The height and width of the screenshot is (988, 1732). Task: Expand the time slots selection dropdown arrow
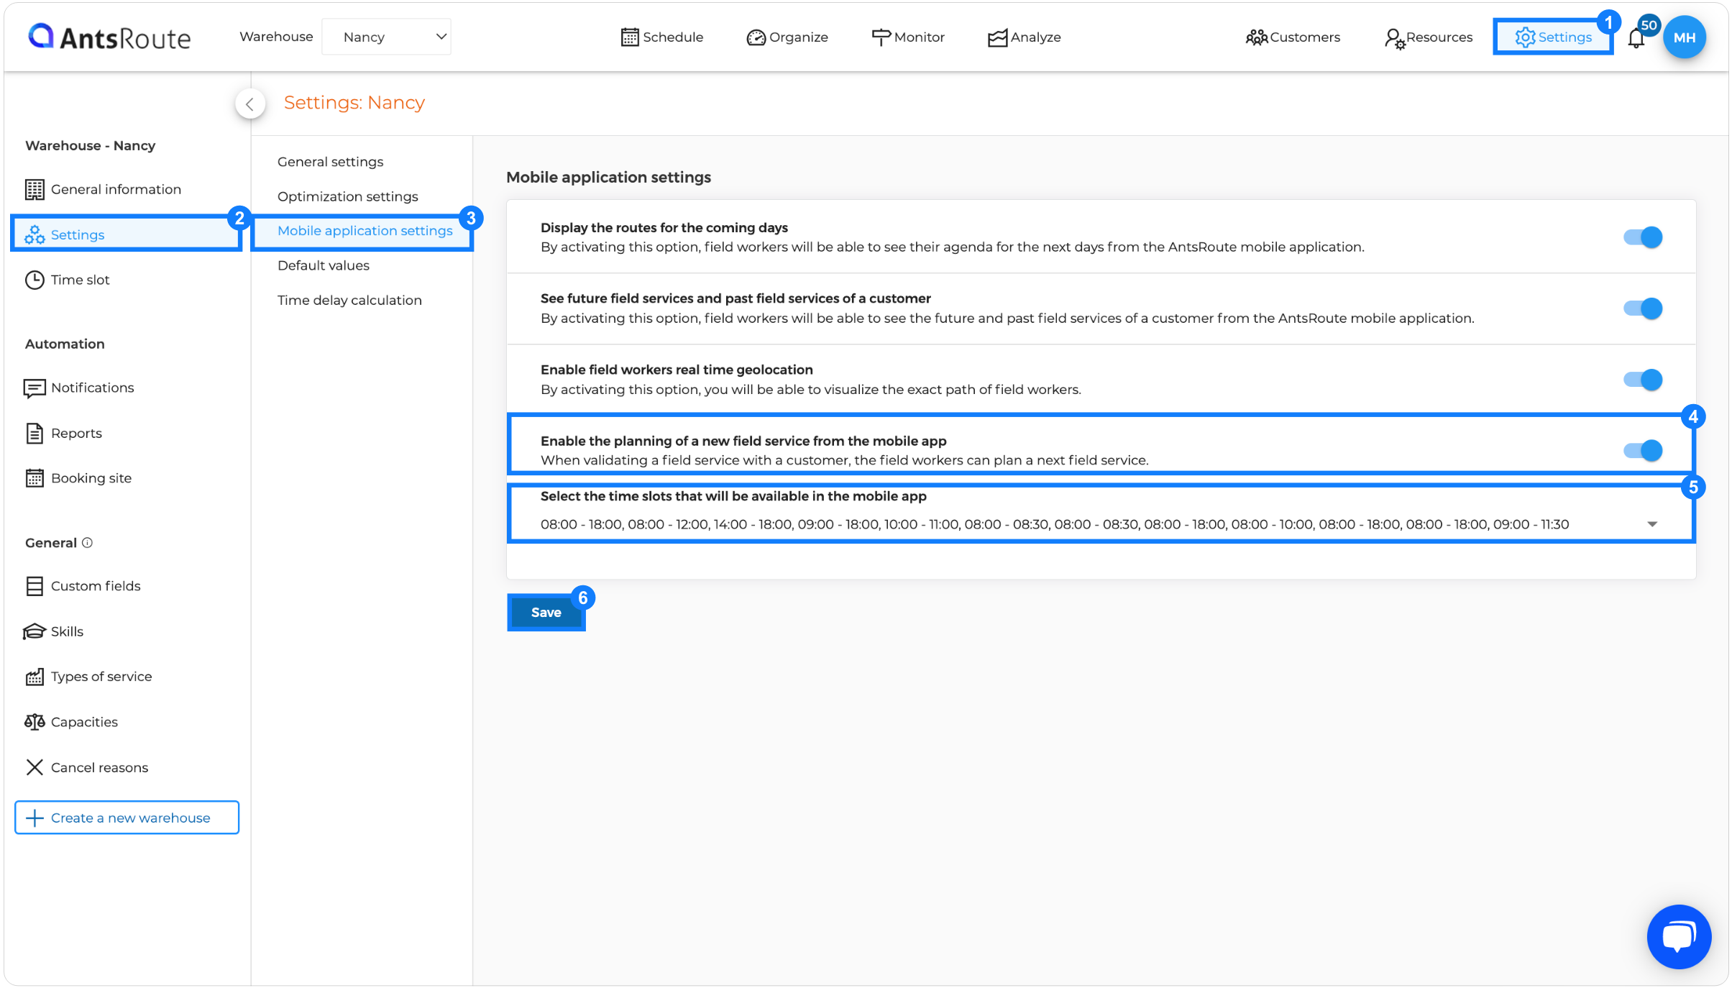1652,524
